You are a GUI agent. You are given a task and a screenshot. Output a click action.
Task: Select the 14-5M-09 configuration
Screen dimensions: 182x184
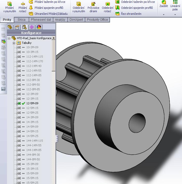(x=32, y=127)
